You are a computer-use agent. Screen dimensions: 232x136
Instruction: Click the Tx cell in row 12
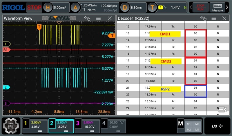173,26
